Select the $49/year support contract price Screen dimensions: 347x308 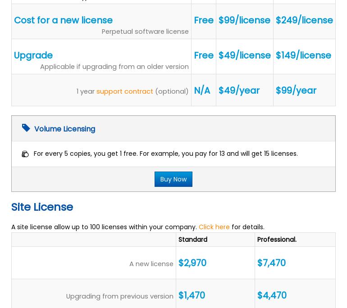239,91
